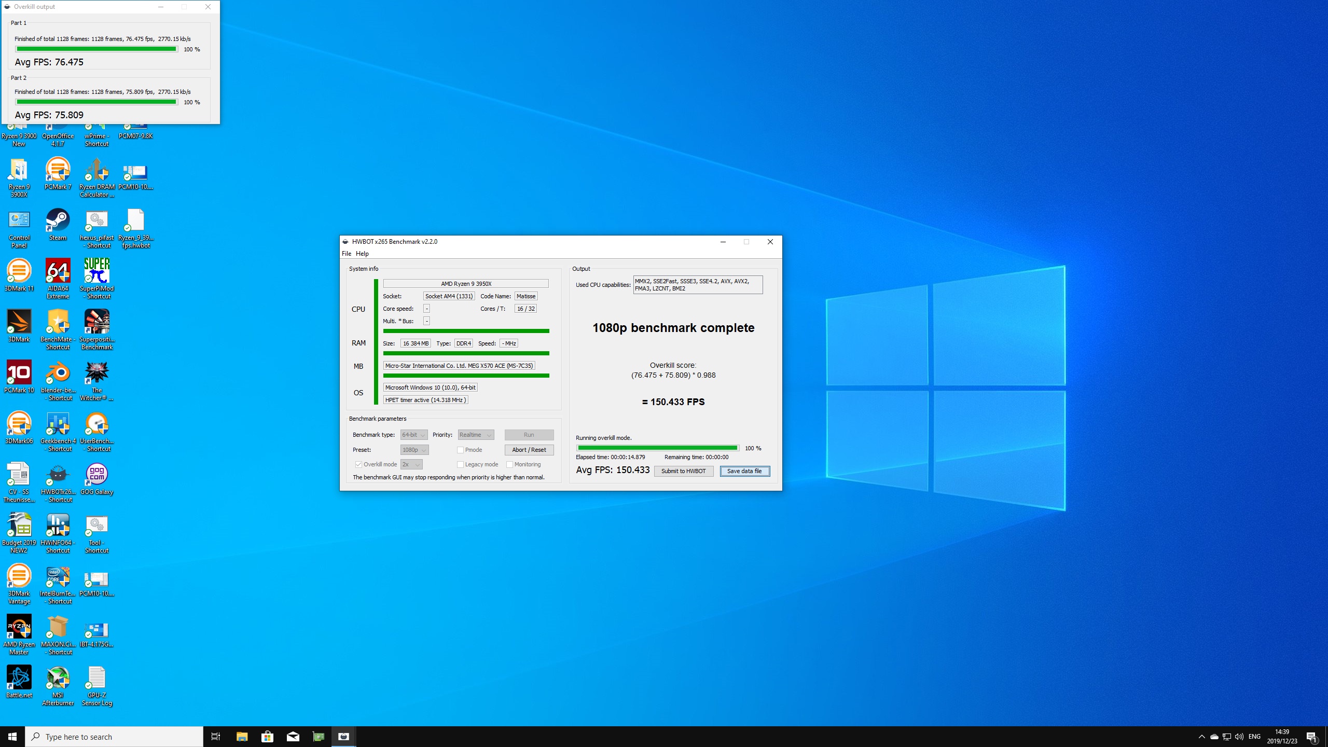Expand the Preset 1080p dropdown
Viewport: 1328px width, 747px height.
click(x=414, y=450)
